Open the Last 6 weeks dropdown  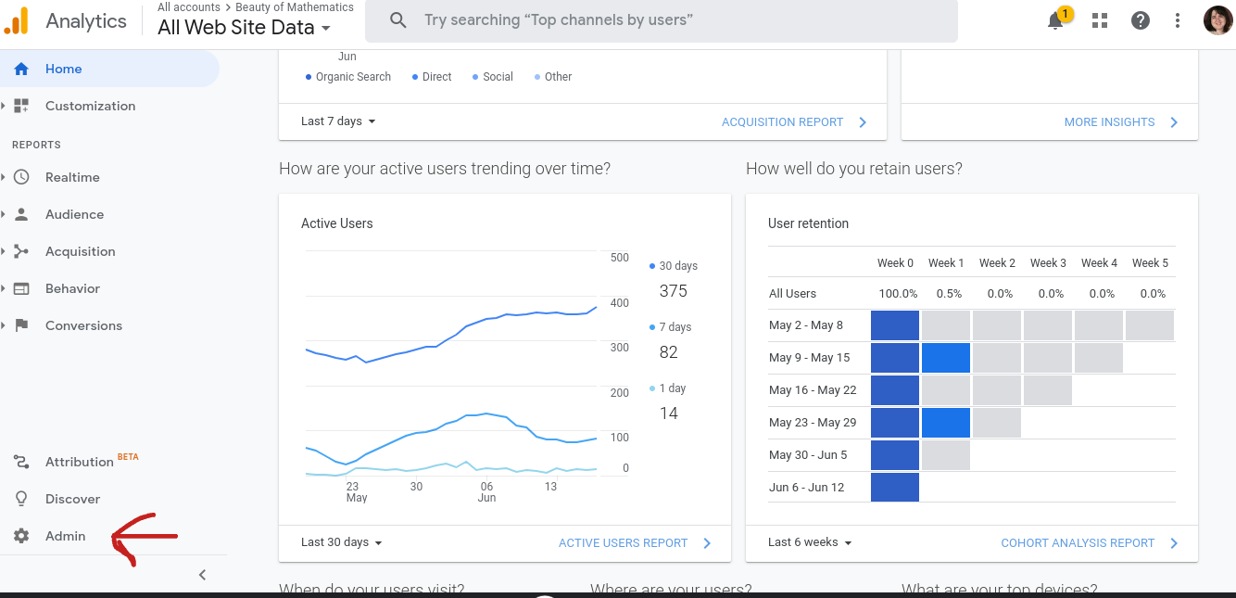[x=809, y=542]
